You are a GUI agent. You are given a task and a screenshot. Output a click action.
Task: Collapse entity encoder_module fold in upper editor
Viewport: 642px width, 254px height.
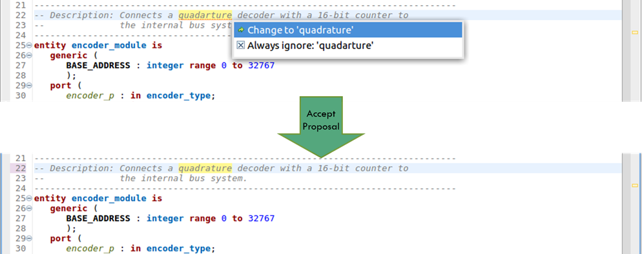click(x=29, y=45)
